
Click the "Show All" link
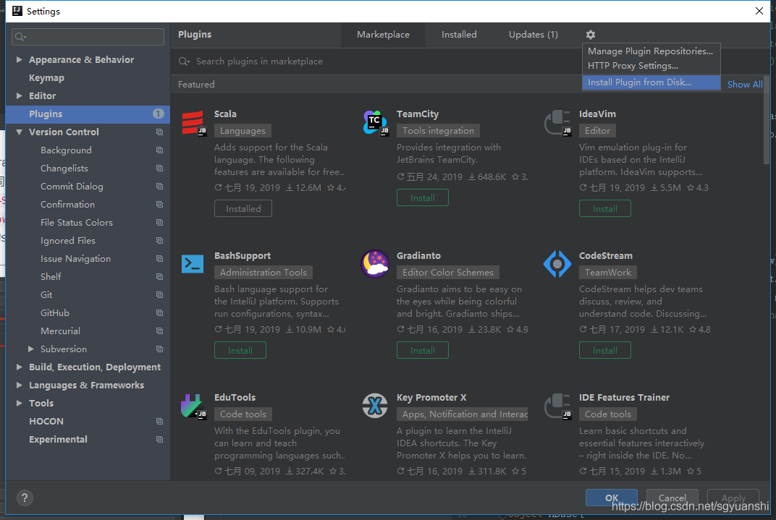pyautogui.click(x=744, y=84)
